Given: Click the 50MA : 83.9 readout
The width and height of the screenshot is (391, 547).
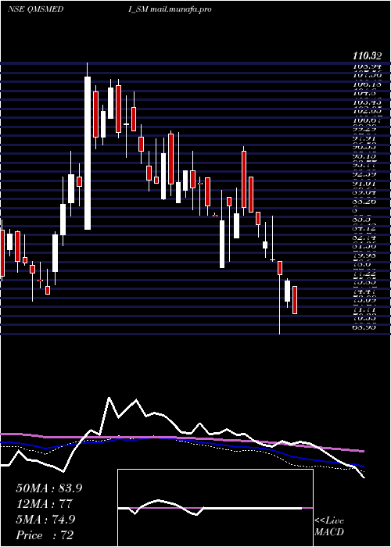Looking at the screenshot, I should tap(49, 488).
